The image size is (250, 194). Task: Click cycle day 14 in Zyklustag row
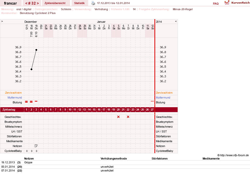click(x=89, y=110)
